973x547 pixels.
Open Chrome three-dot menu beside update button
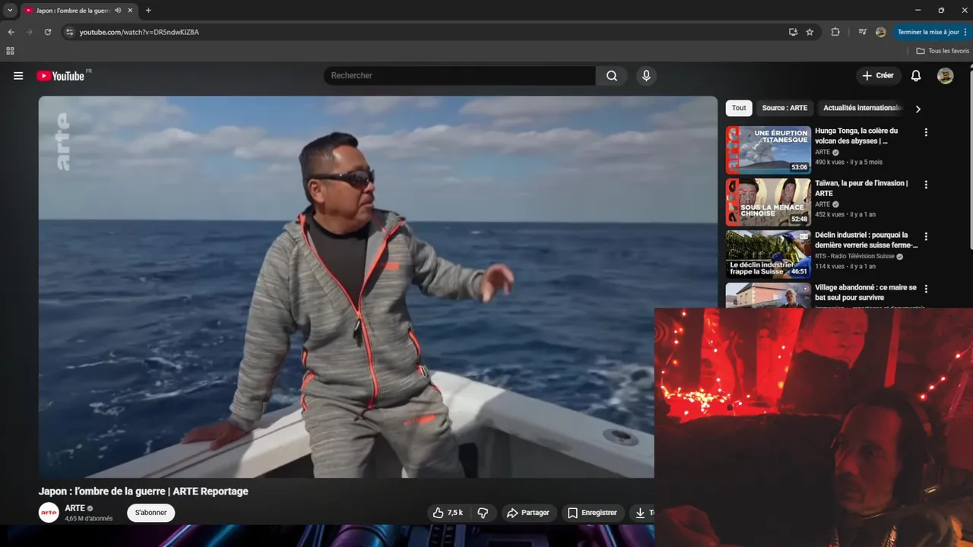967,32
